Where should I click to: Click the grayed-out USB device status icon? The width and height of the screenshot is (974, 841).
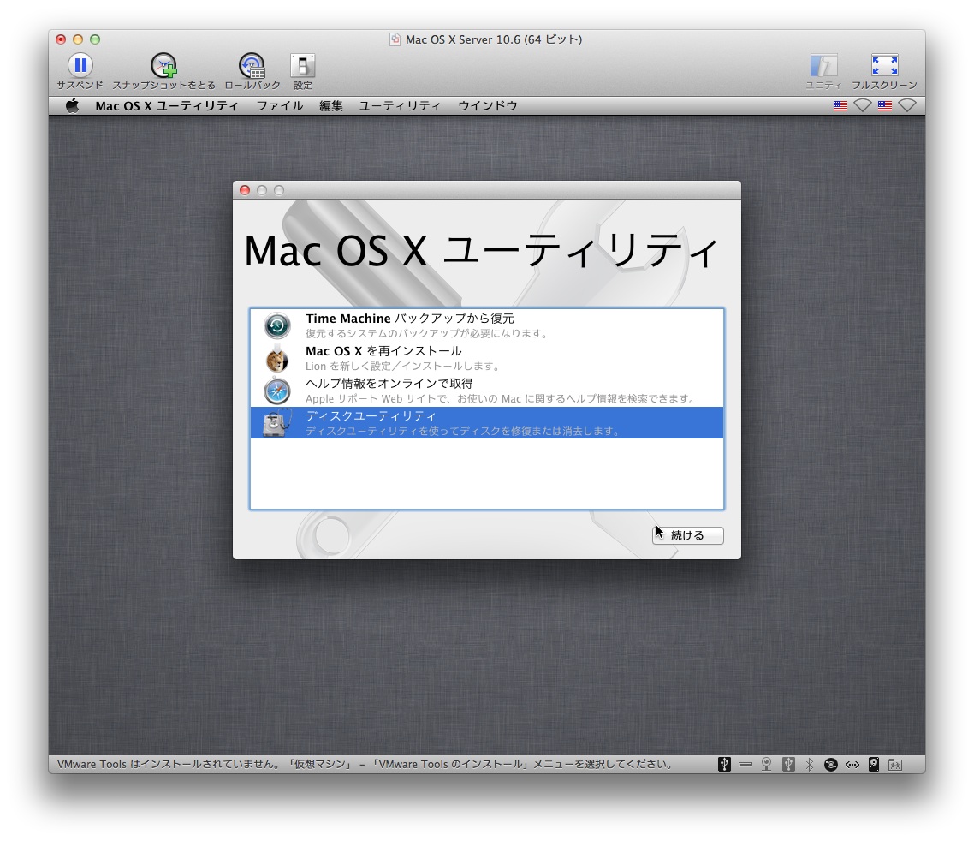pyautogui.click(x=788, y=765)
